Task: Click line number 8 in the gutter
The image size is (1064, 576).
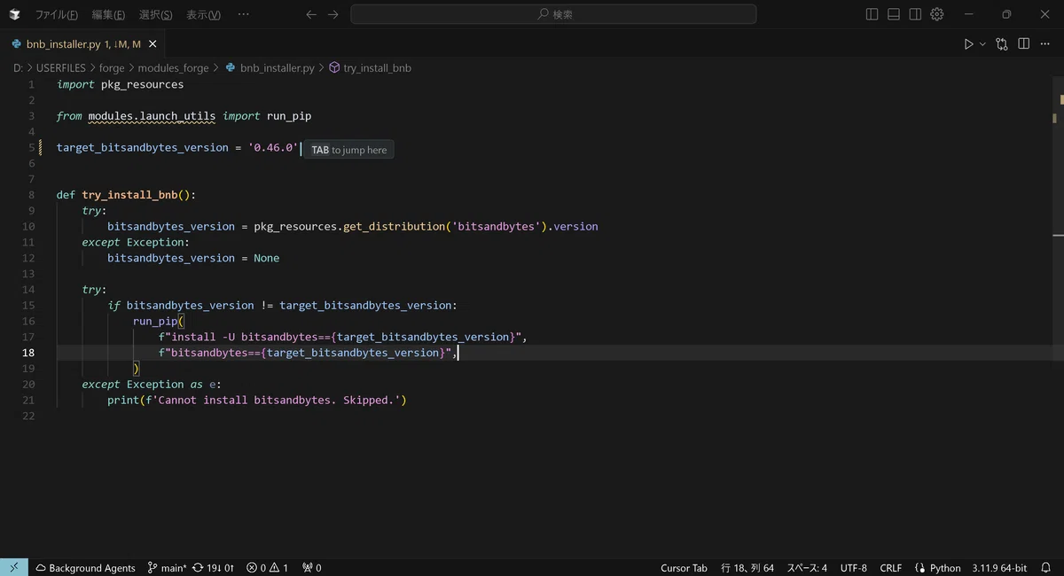Action: pyautogui.click(x=31, y=195)
